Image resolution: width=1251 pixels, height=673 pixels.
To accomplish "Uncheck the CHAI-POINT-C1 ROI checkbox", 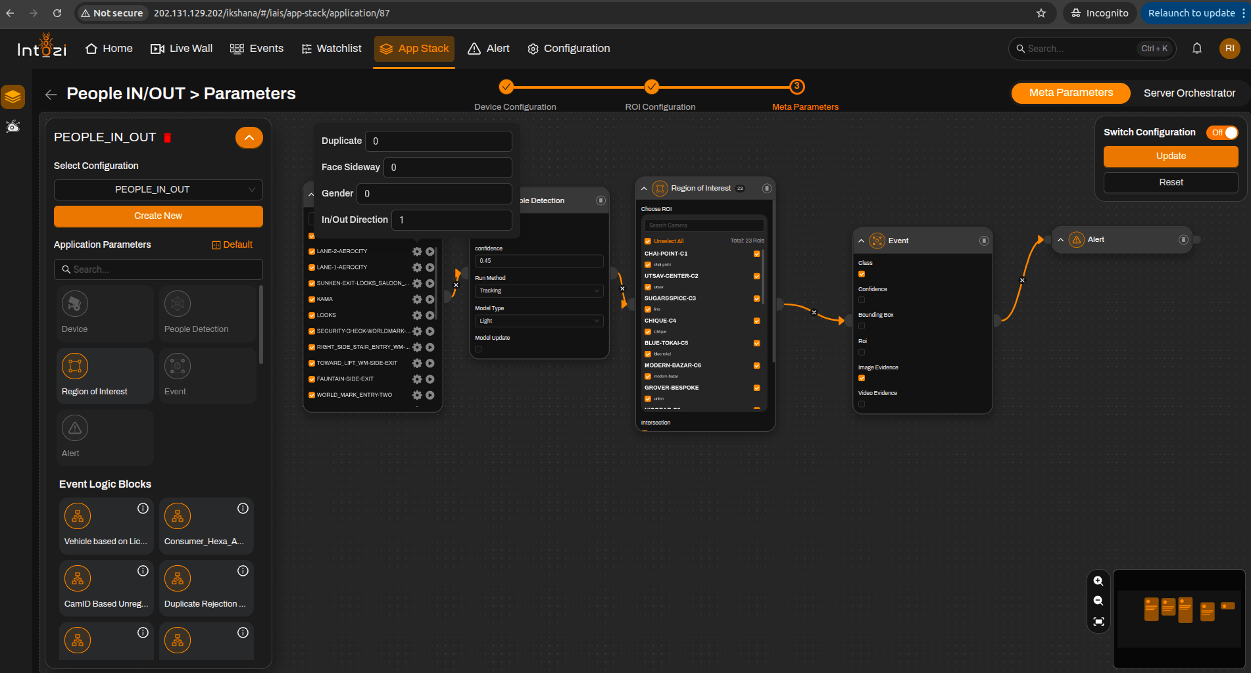I will pos(756,254).
